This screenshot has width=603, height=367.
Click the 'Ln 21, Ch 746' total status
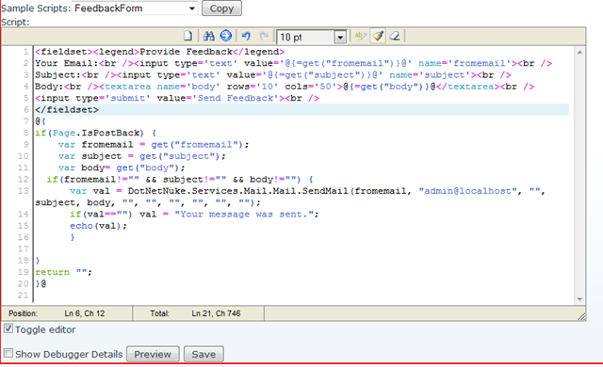216,313
